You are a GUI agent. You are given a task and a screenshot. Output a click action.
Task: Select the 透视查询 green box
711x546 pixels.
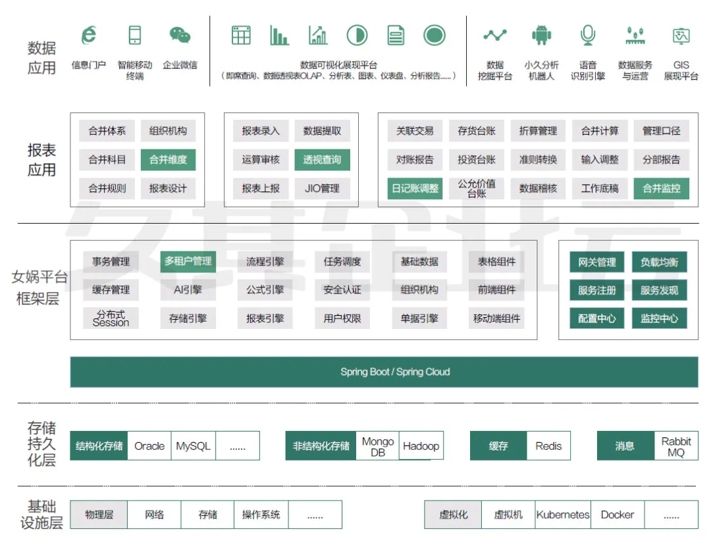click(322, 160)
